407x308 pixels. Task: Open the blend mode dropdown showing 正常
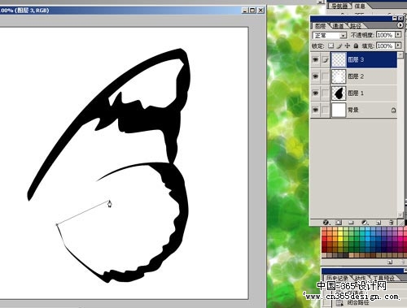click(x=330, y=36)
